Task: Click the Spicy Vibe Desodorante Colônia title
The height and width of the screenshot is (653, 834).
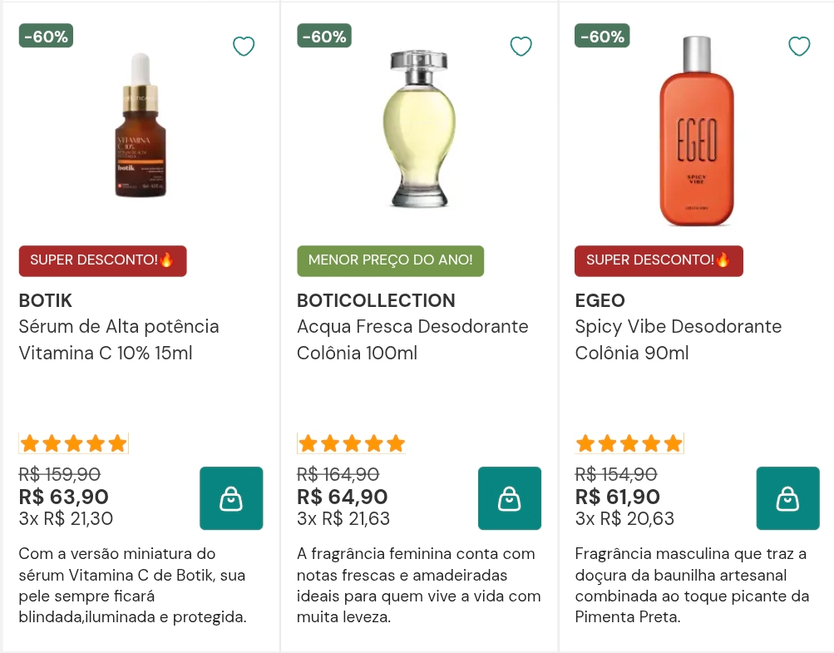Action: [679, 339]
